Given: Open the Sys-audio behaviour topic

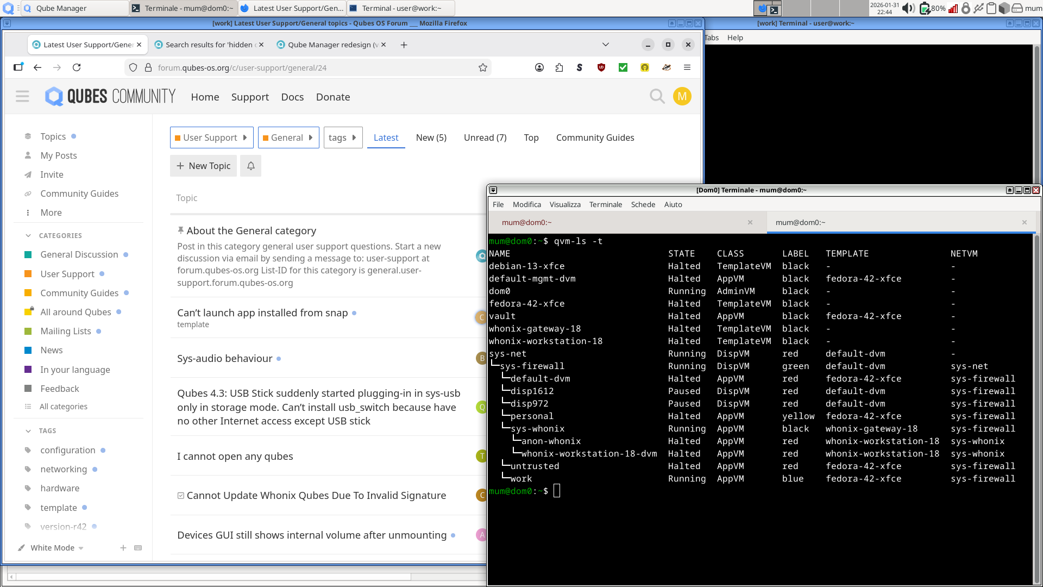Looking at the screenshot, I should [224, 358].
